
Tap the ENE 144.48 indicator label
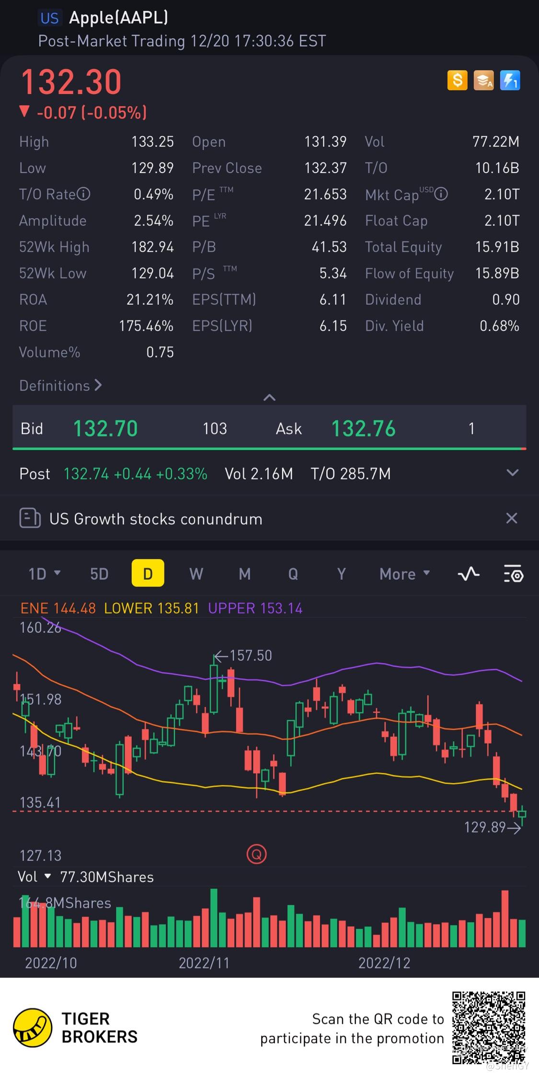click(58, 608)
